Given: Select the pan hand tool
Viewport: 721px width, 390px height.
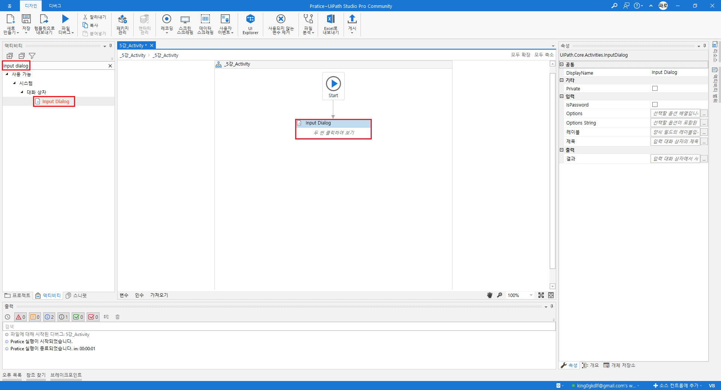Looking at the screenshot, I should 490,295.
